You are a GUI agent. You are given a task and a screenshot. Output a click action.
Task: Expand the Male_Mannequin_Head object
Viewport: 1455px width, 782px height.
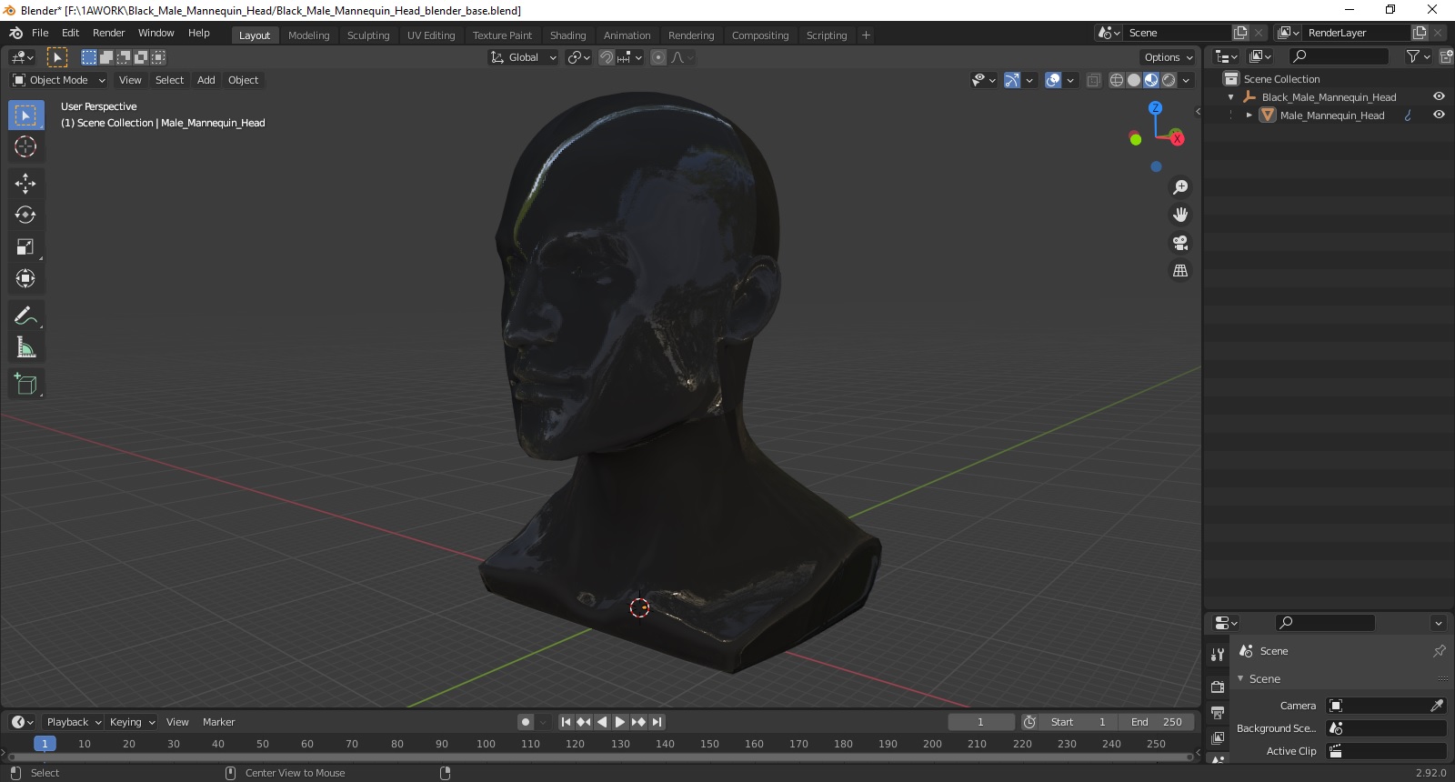click(1249, 115)
